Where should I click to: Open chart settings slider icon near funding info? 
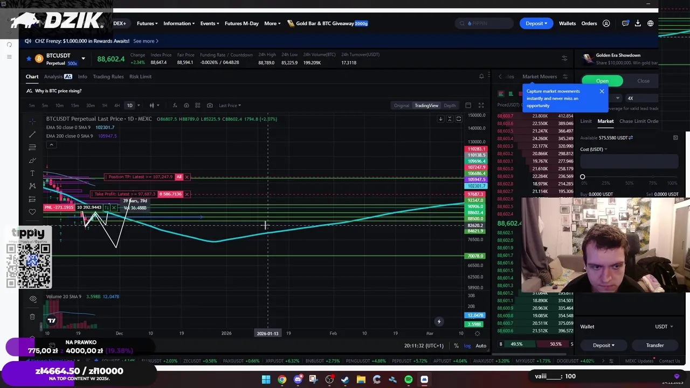[x=564, y=58]
